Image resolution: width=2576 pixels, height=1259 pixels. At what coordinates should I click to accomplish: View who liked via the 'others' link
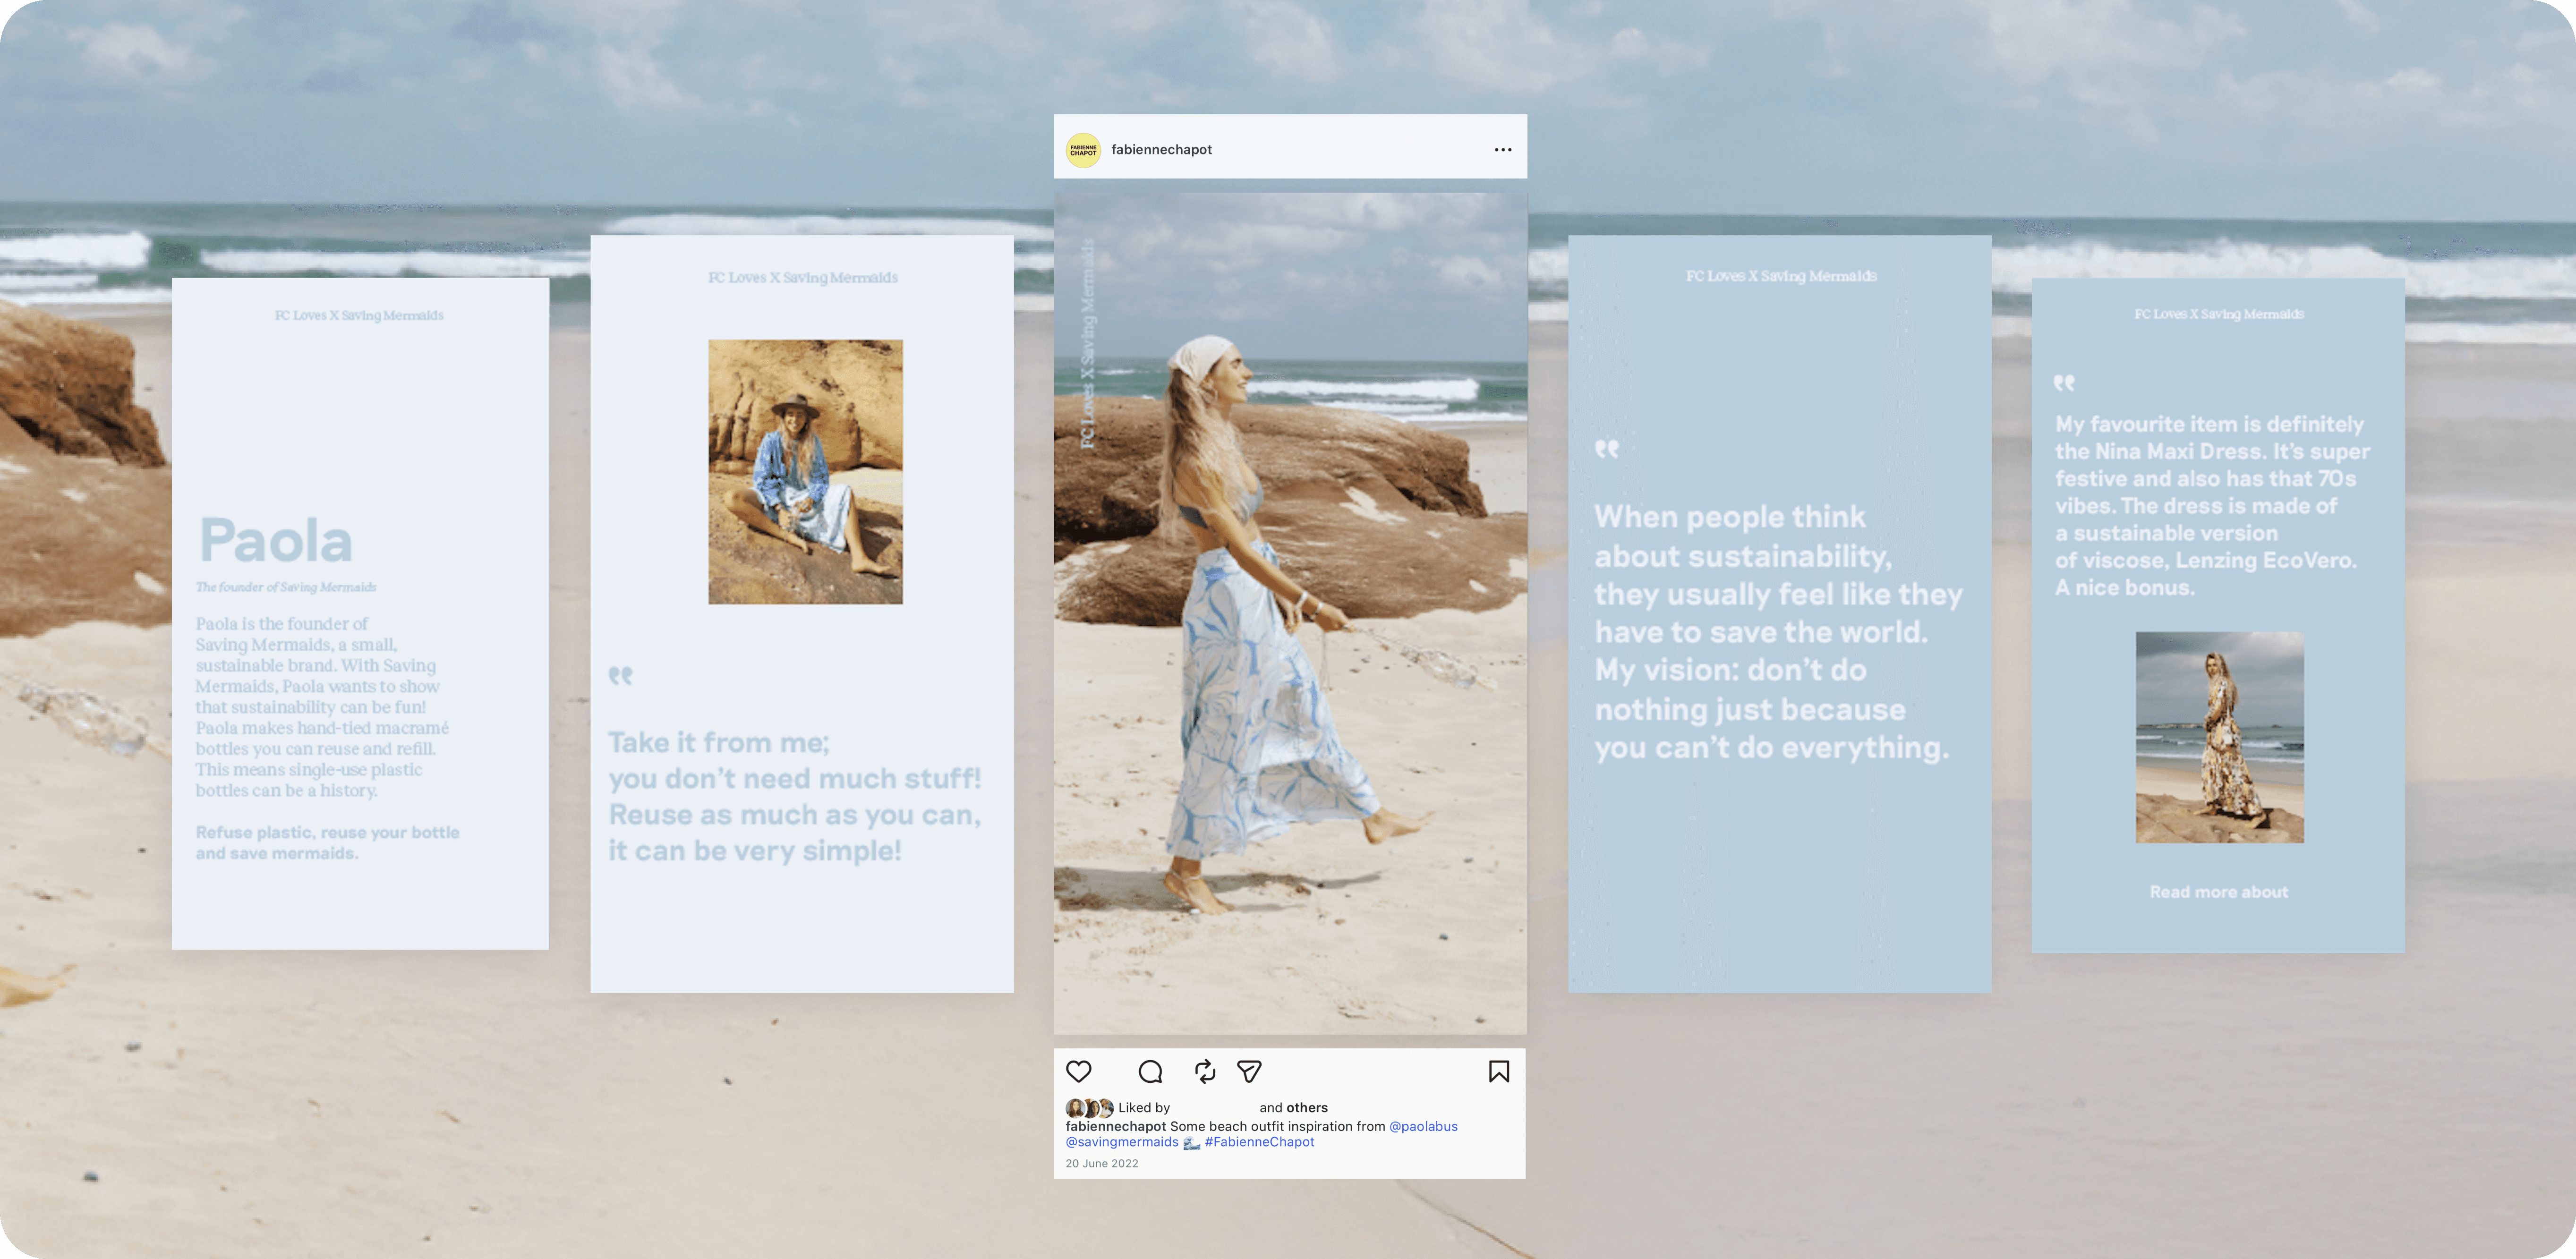pyautogui.click(x=1307, y=1107)
